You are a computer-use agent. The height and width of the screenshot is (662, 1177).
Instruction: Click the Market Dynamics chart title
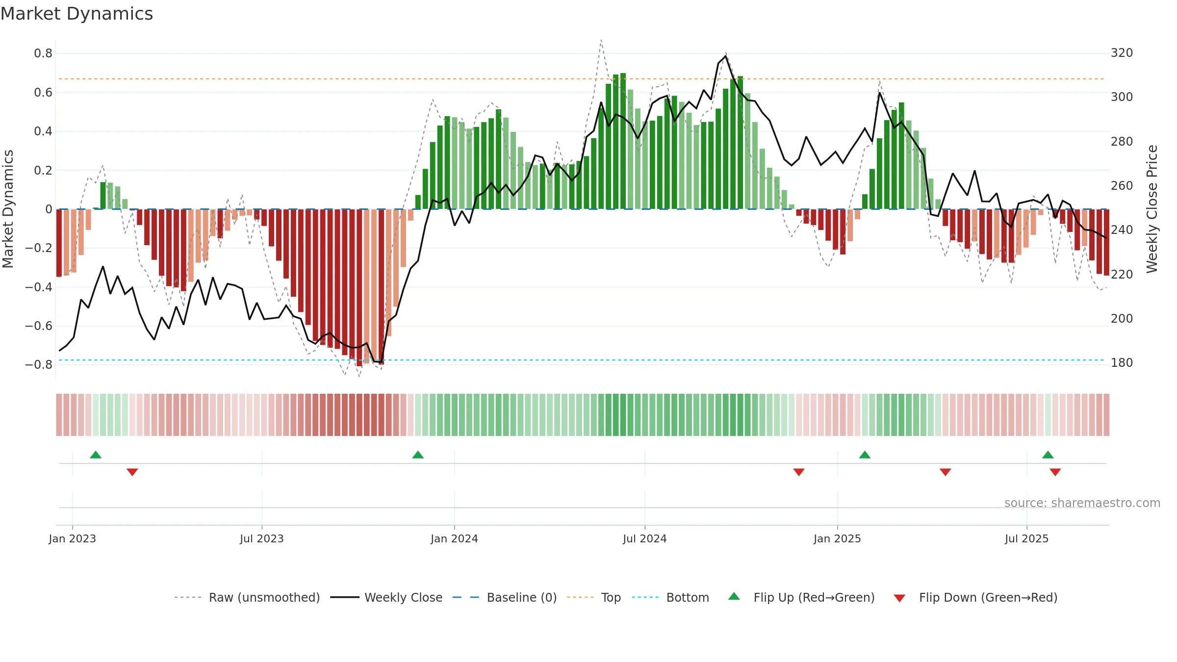(x=77, y=14)
